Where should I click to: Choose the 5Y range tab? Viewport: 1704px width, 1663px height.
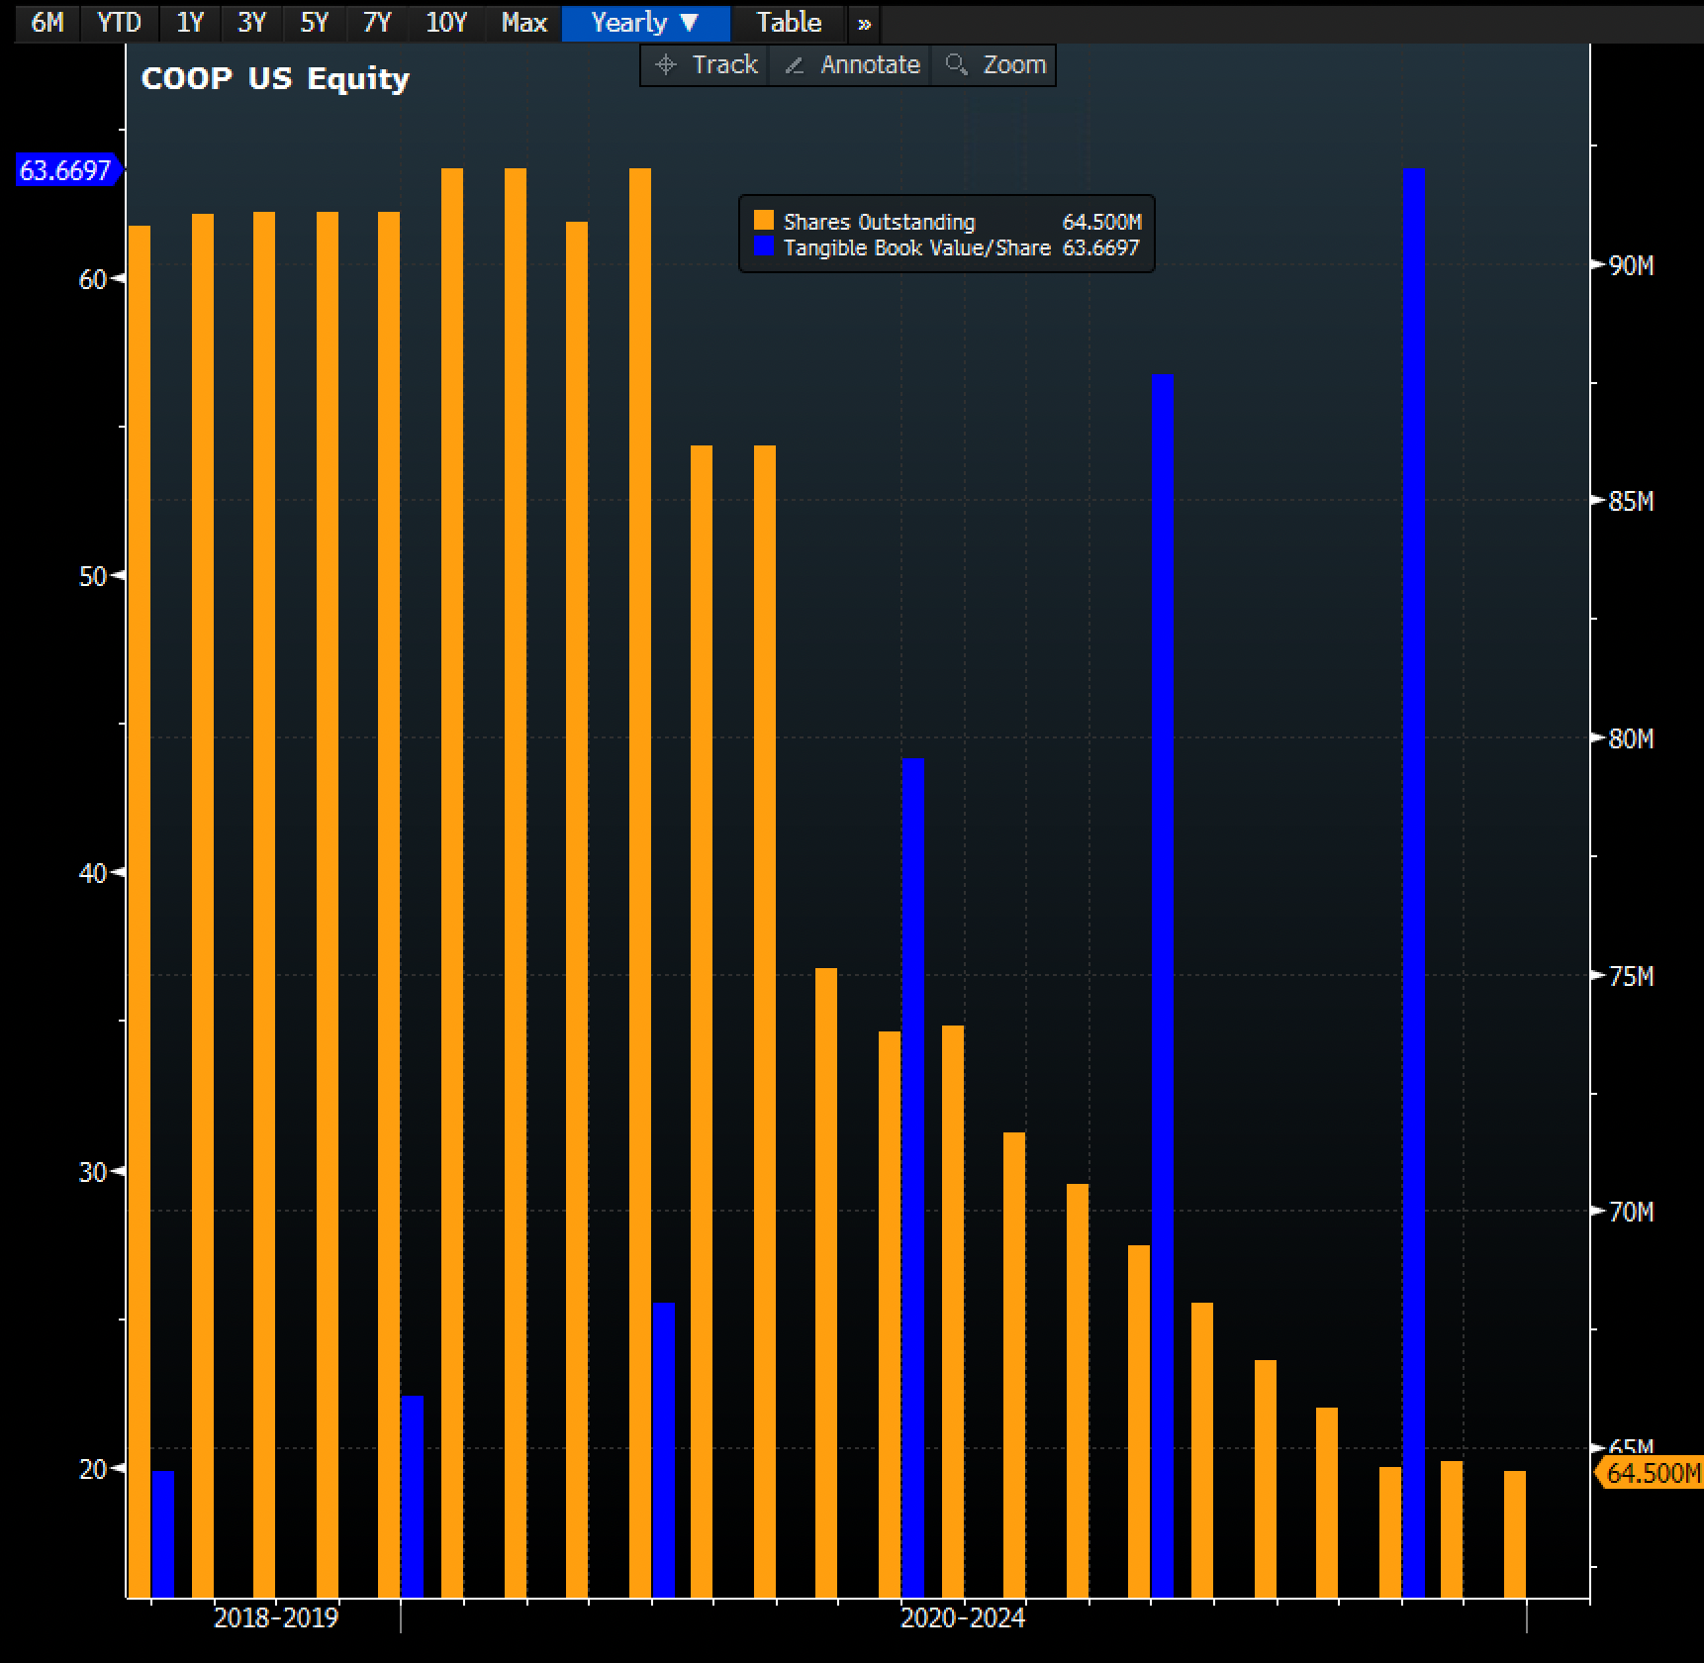coord(314,22)
